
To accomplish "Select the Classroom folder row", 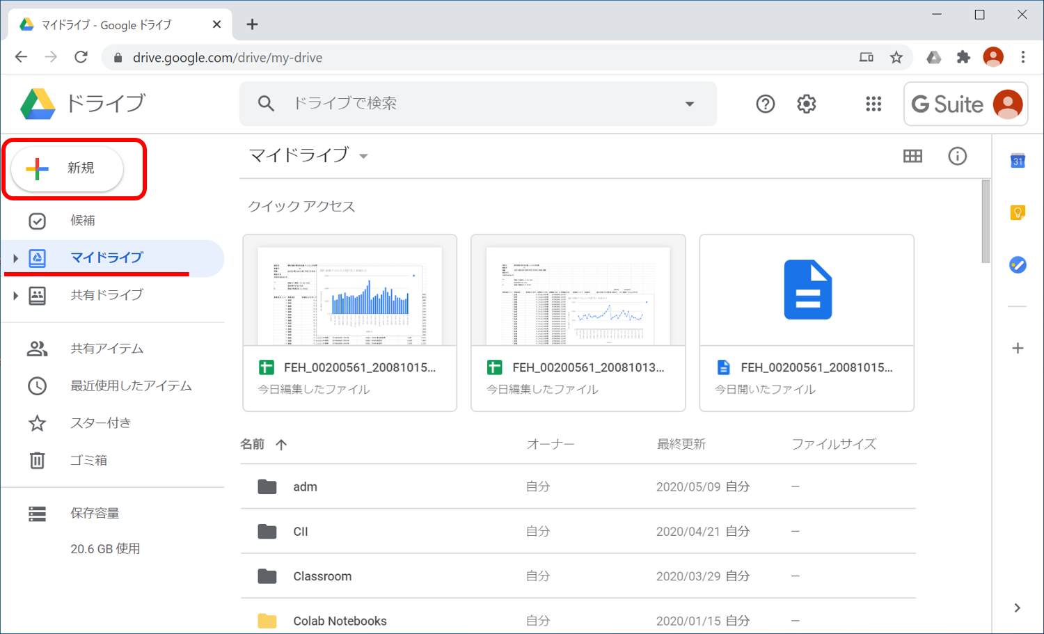I will click(x=578, y=576).
